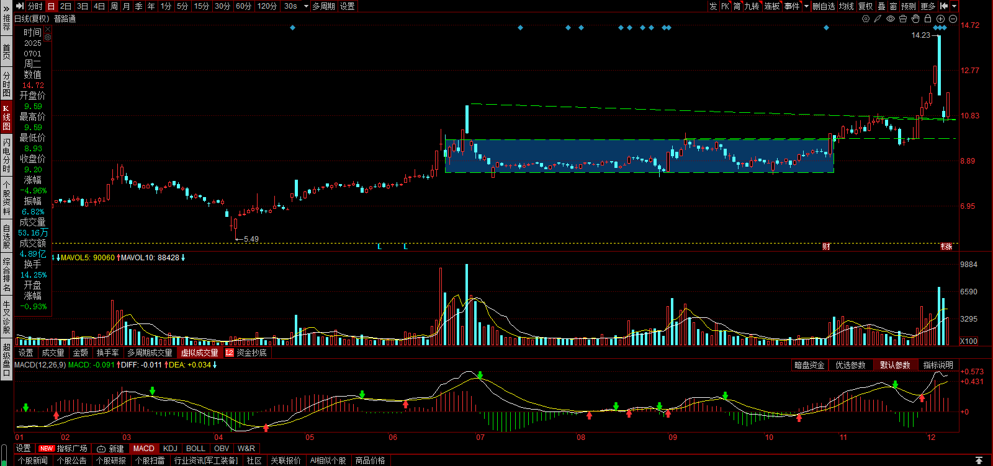The image size is (993, 466).
Task: Open the 个股研报 bottom tab
Action: point(110,460)
